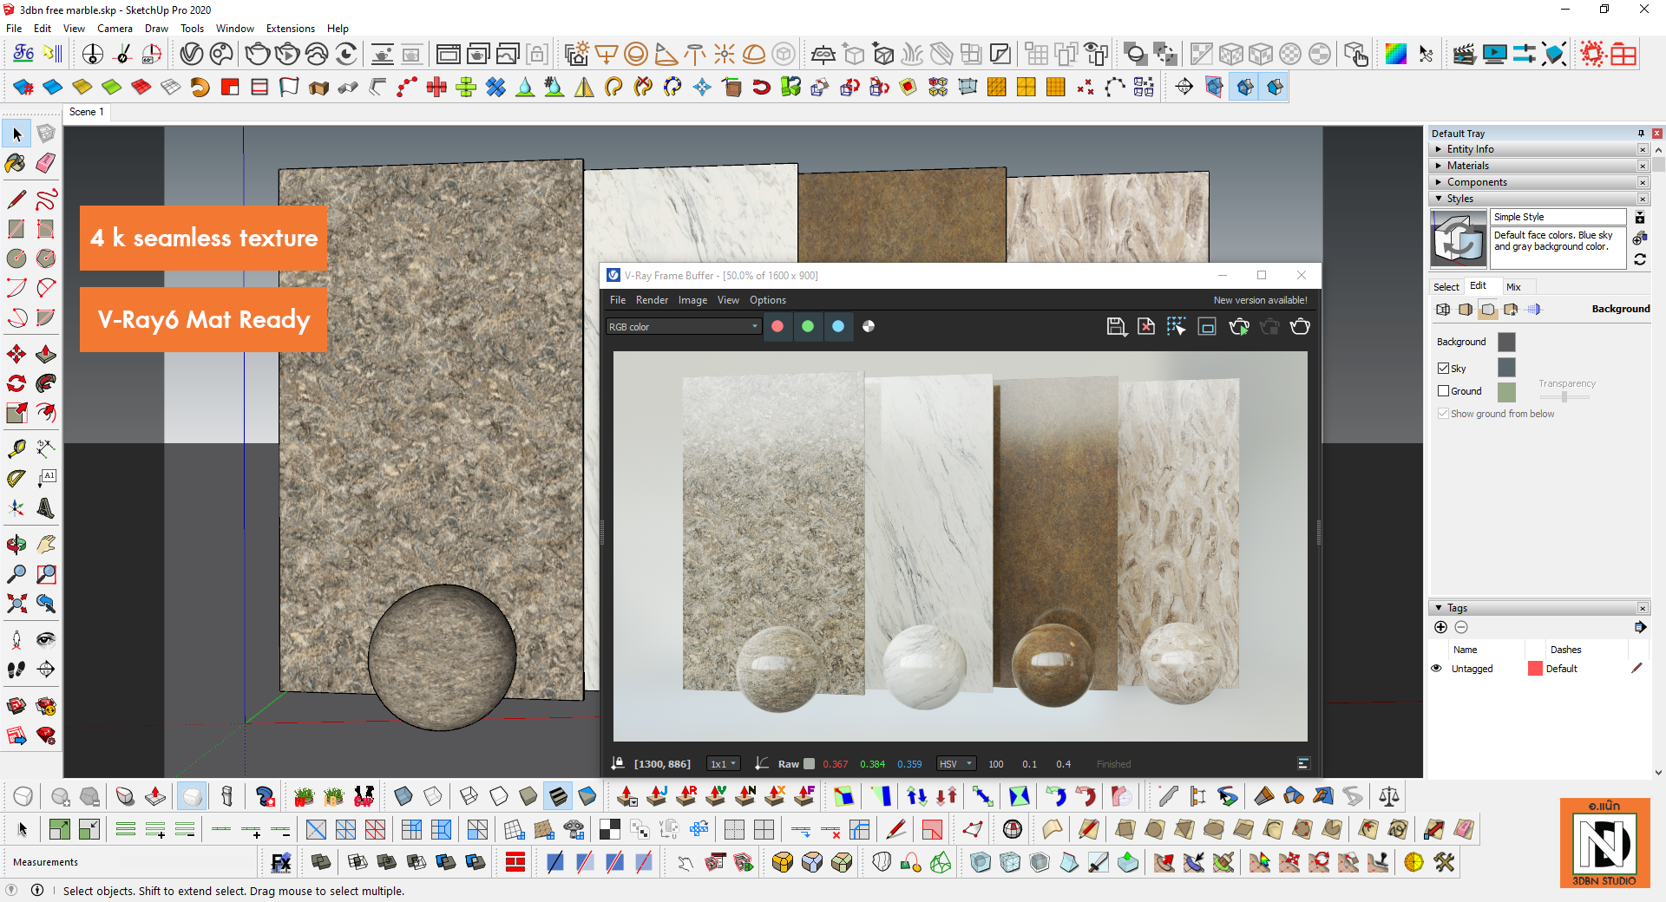
Task: Hide the Untagged tag with eye icon
Action: coord(1437,669)
